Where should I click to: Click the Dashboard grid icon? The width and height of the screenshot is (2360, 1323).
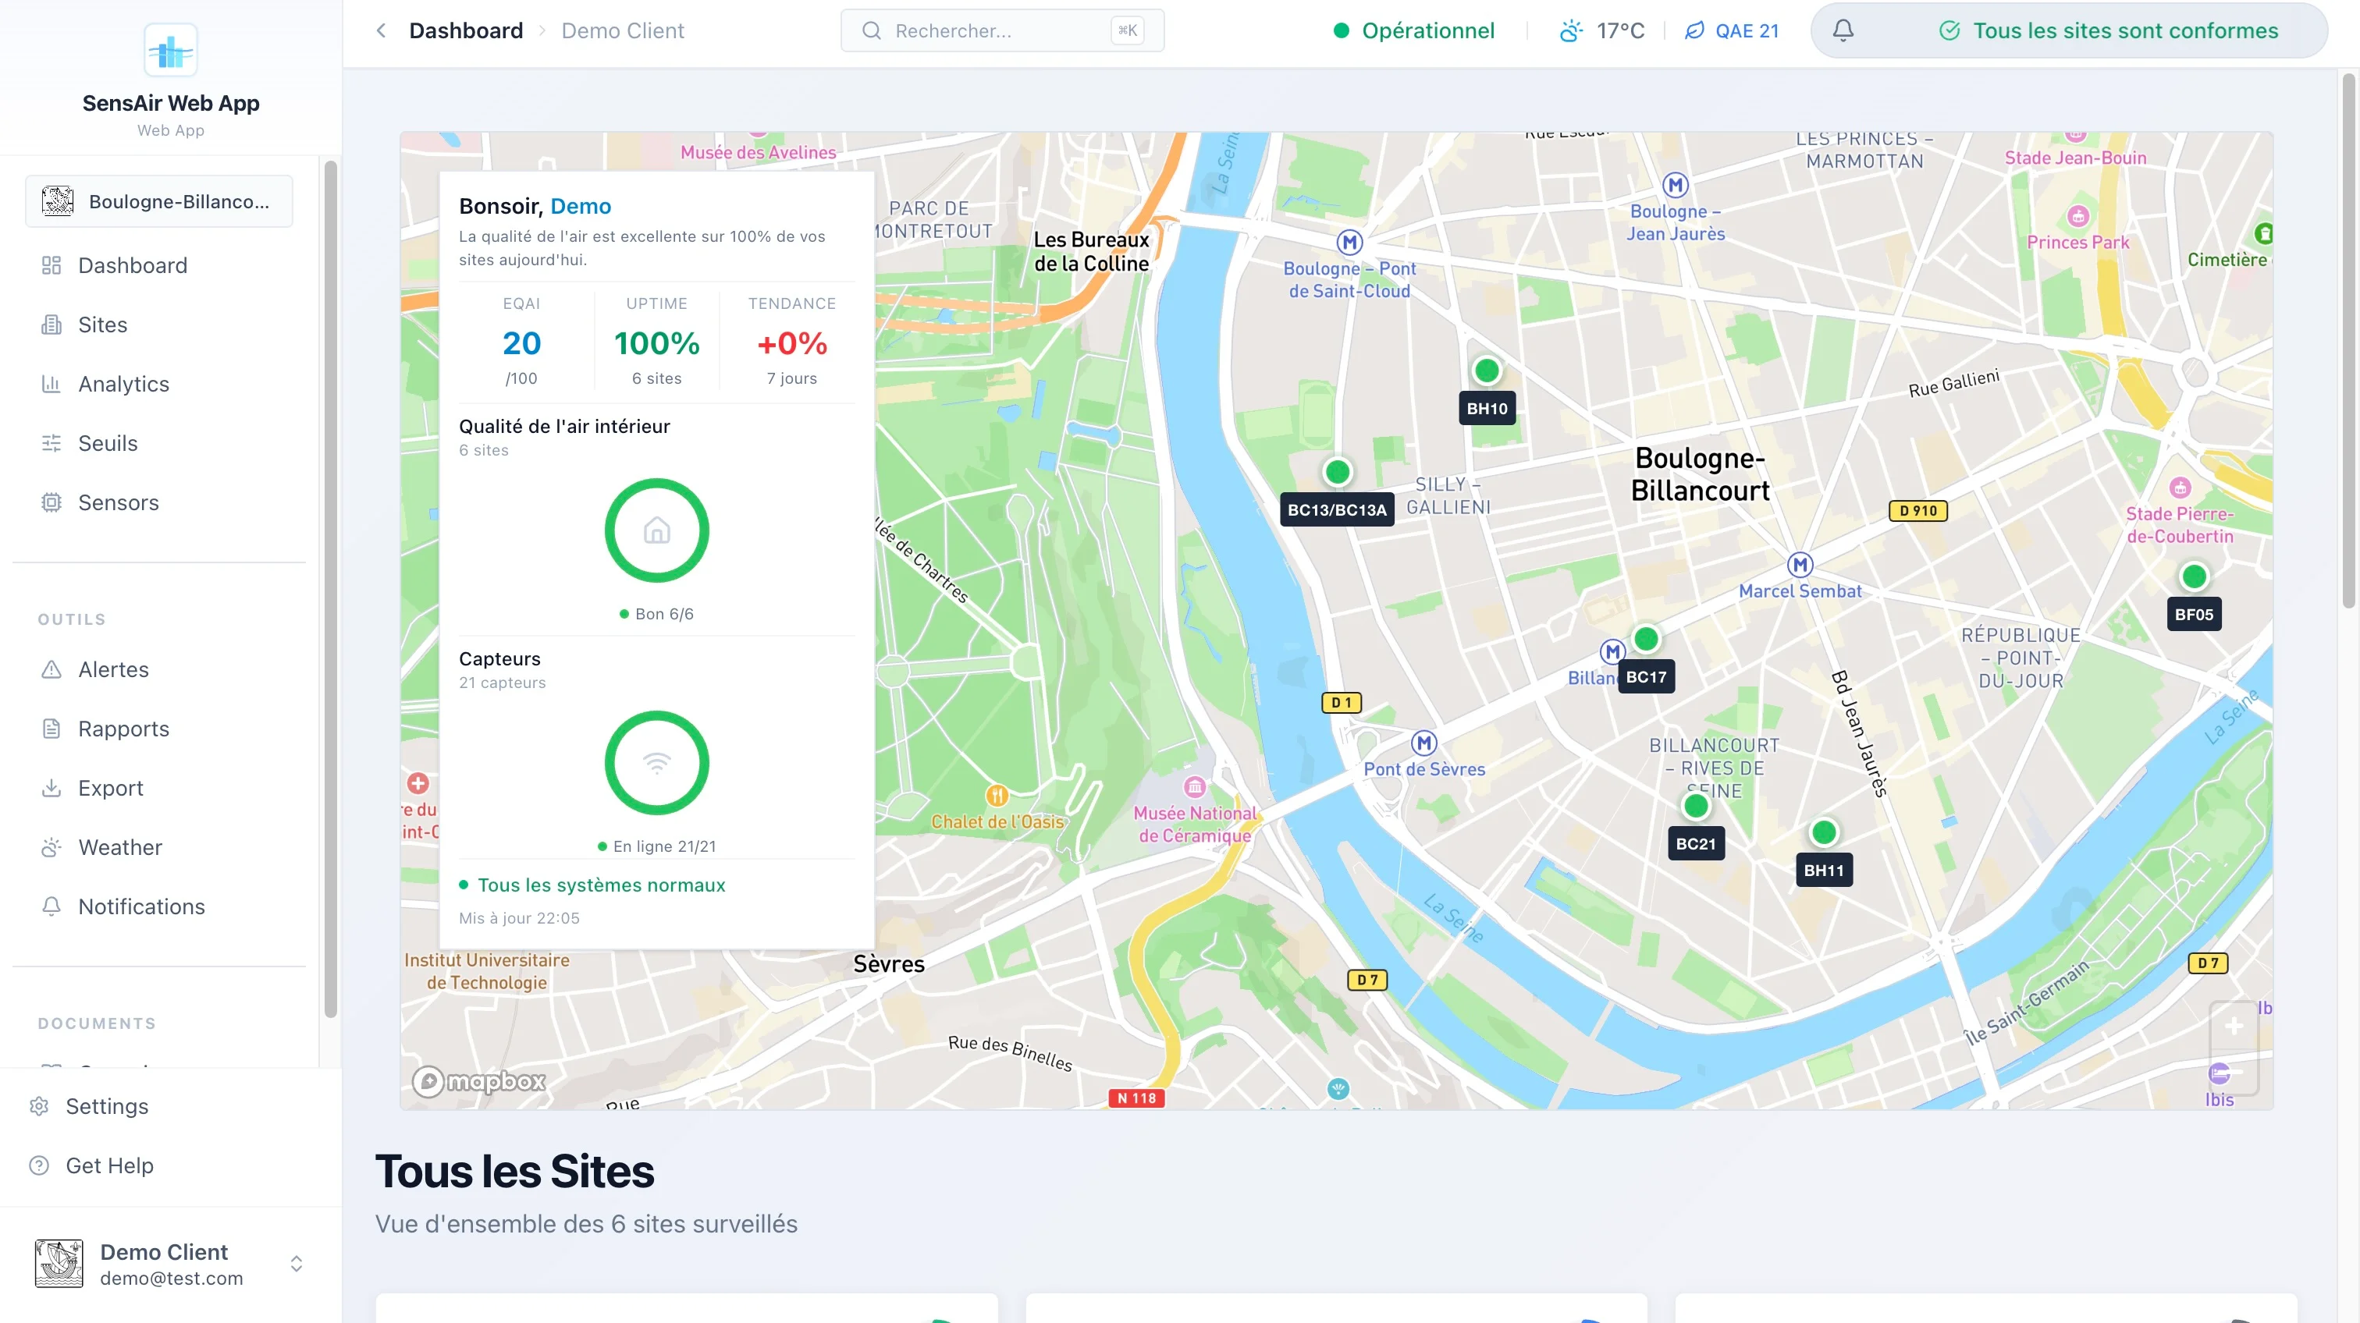click(x=52, y=265)
